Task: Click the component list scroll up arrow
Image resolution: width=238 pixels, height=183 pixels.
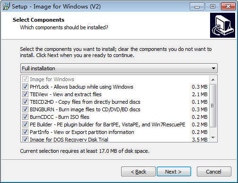Action: tap(213, 80)
